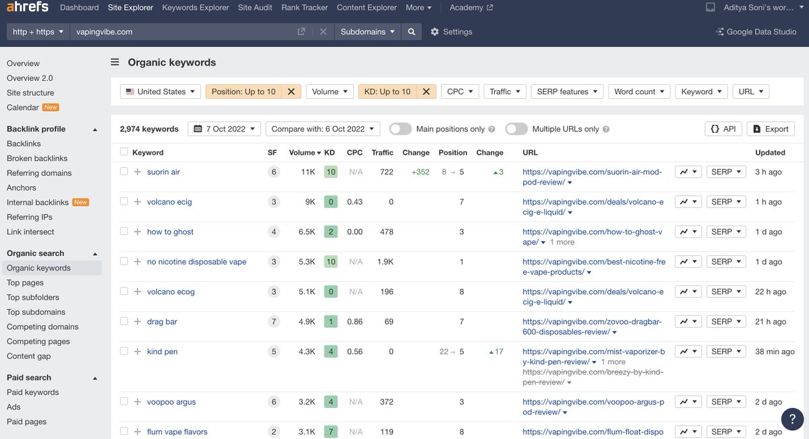
Task: Open the SERP features filter dropdown
Action: pos(568,92)
